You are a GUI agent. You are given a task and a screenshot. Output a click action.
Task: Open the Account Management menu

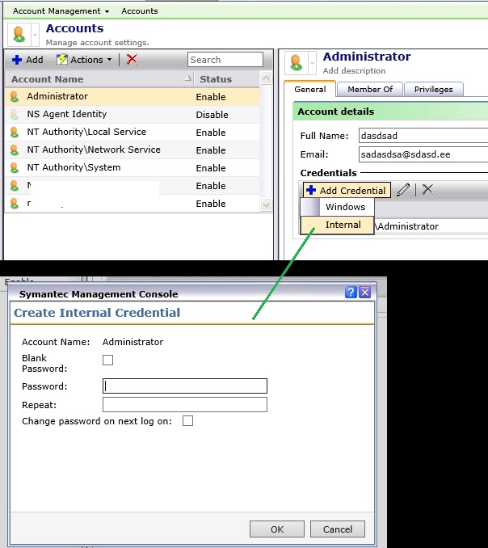[x=61, y=11]
